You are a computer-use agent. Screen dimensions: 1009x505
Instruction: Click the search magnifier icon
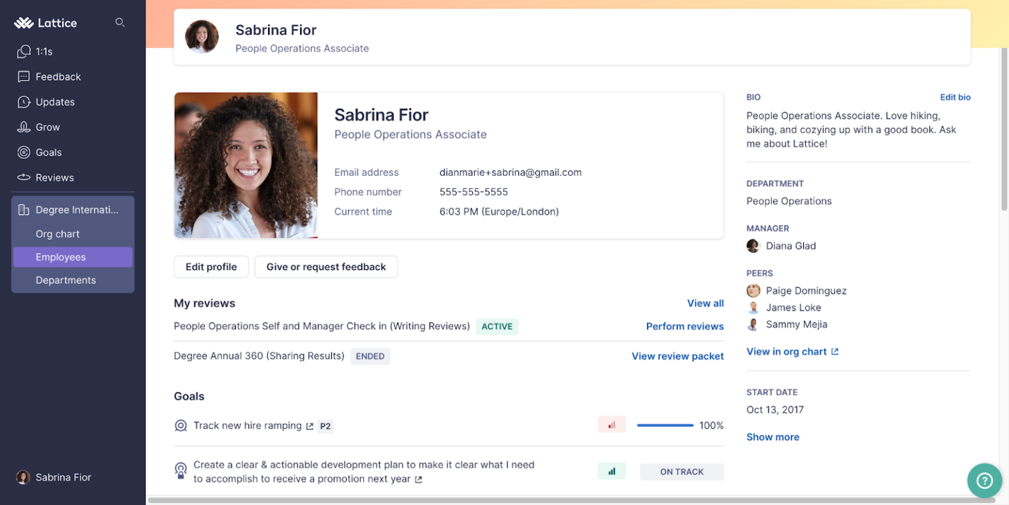pos(120,22)
